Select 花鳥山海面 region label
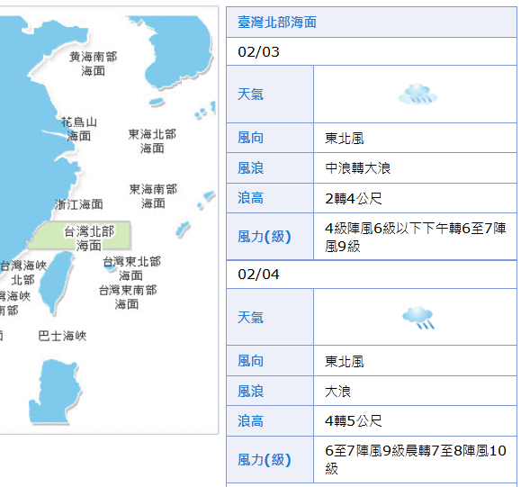This screenshot has height=487, width=521. pos(79,129)
